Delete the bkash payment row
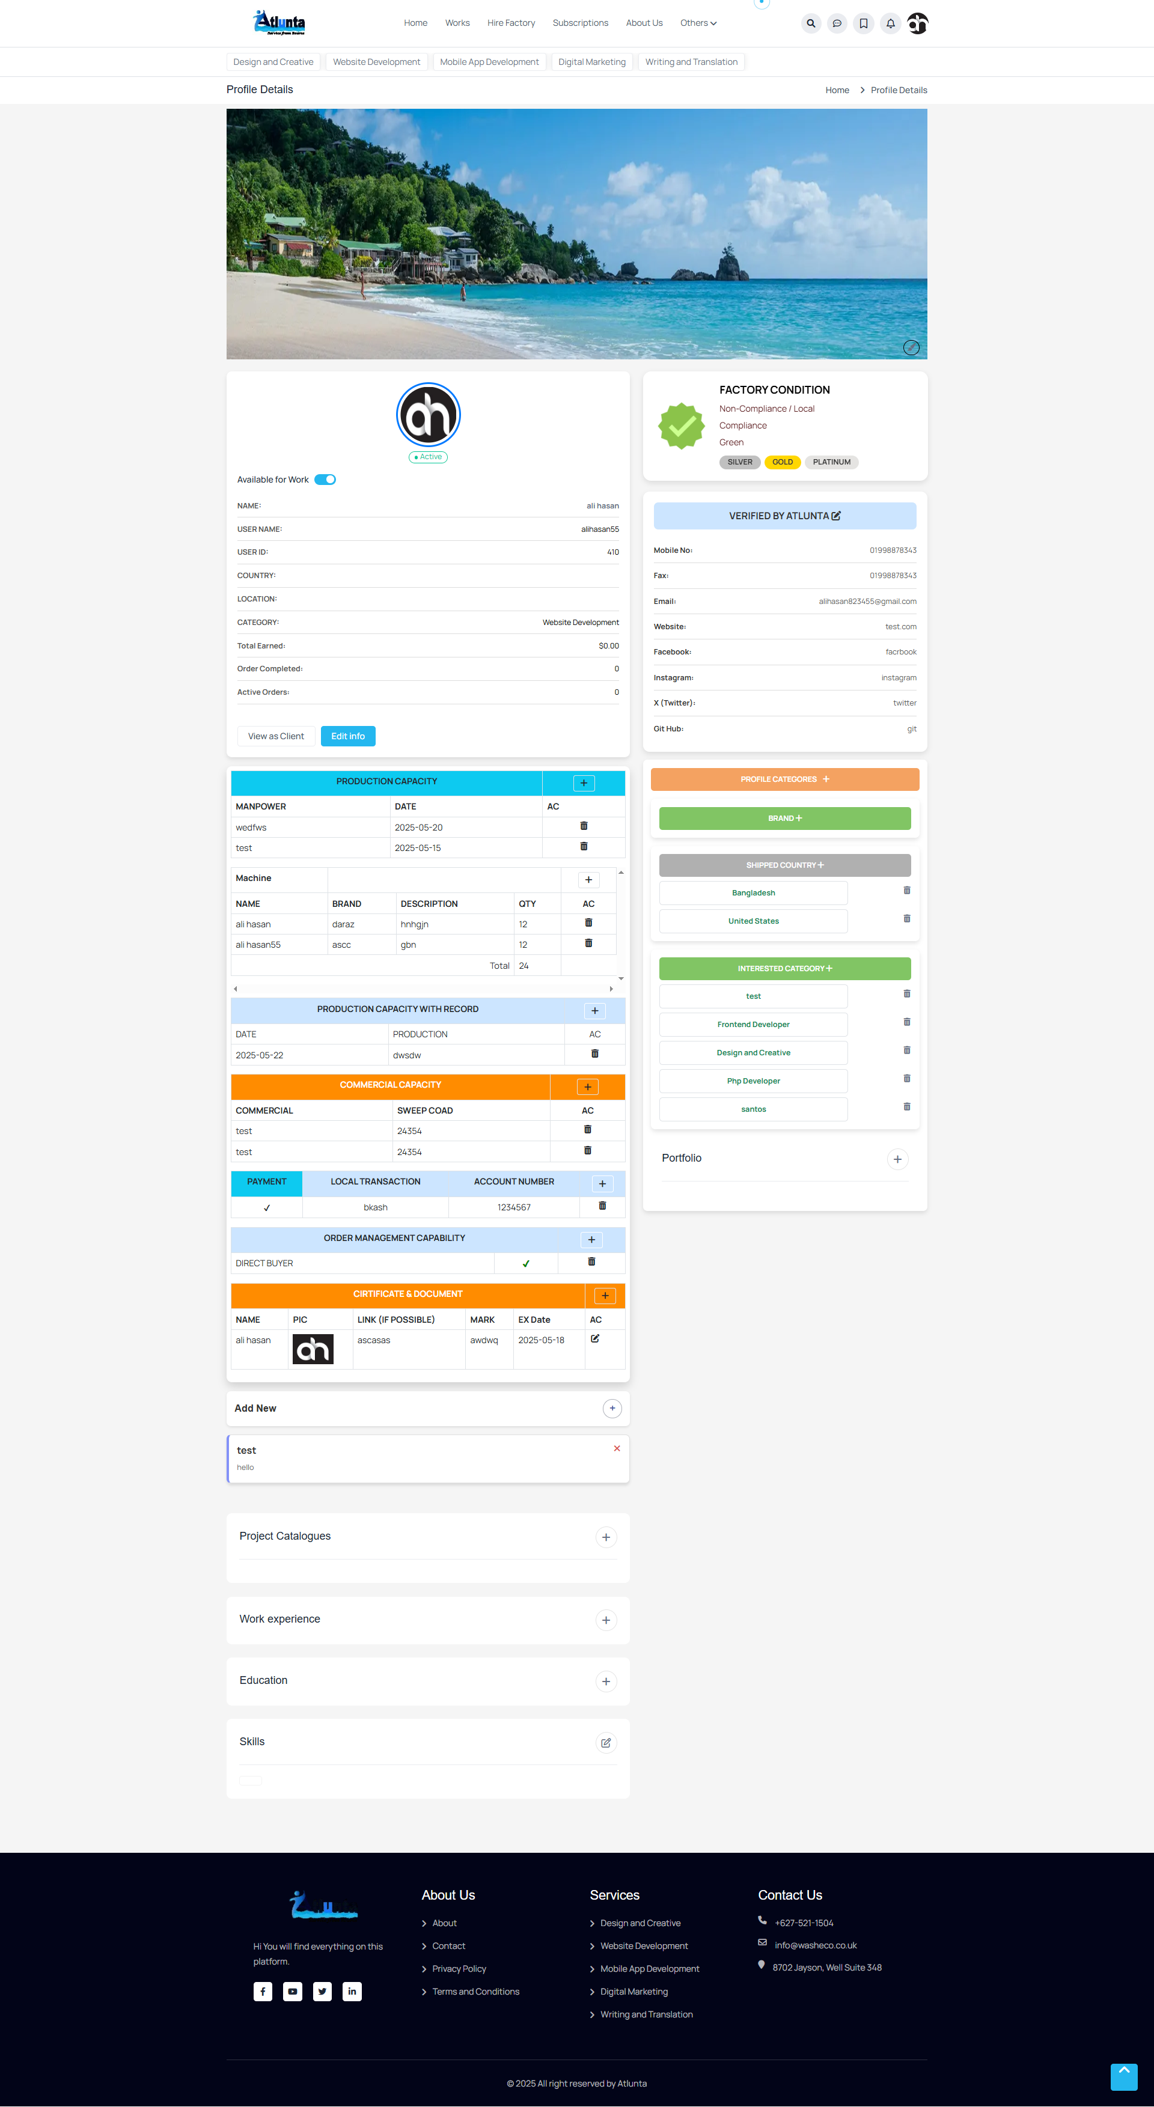Image resolution: width=1154 pixels, height=2107 pixels. (602, 1206)
